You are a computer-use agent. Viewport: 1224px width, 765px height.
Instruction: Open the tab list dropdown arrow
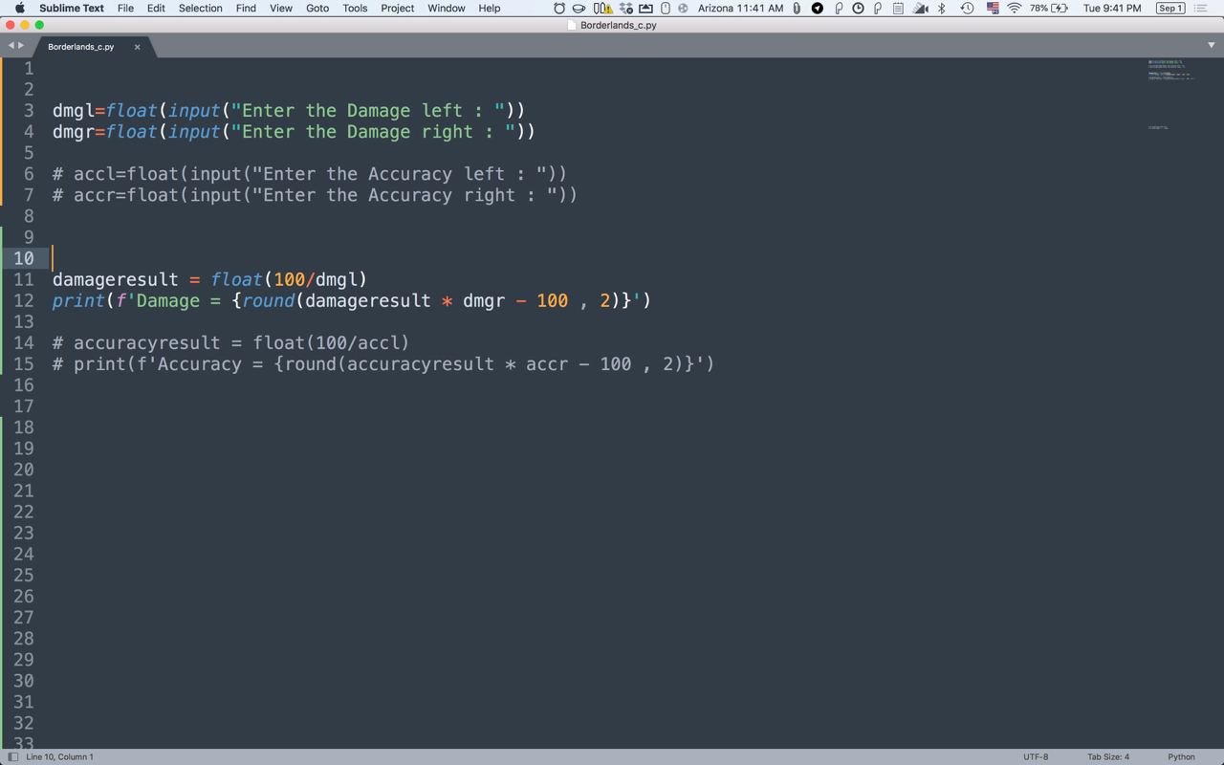(1211, 45)
